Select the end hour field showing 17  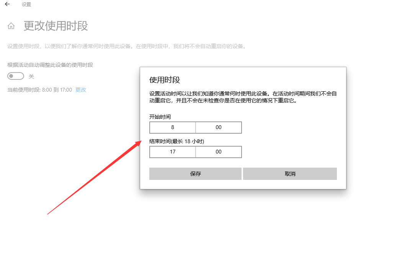point(172,152)
